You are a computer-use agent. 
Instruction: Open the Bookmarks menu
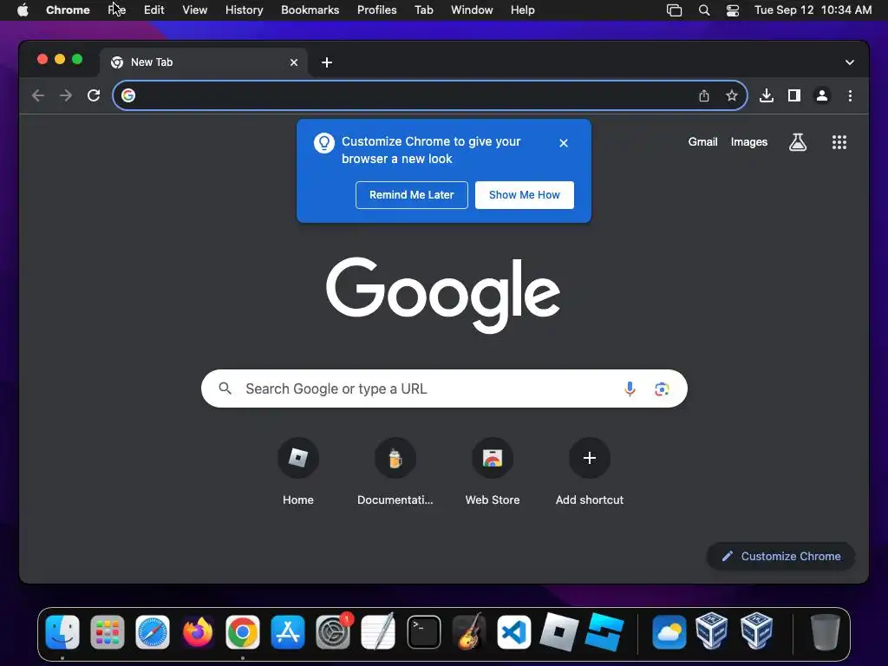coord(310,10)
